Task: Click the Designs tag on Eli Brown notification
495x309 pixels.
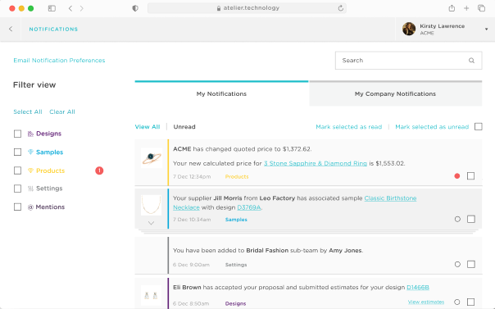Action: pyautogui.click(x=235, y=303)
